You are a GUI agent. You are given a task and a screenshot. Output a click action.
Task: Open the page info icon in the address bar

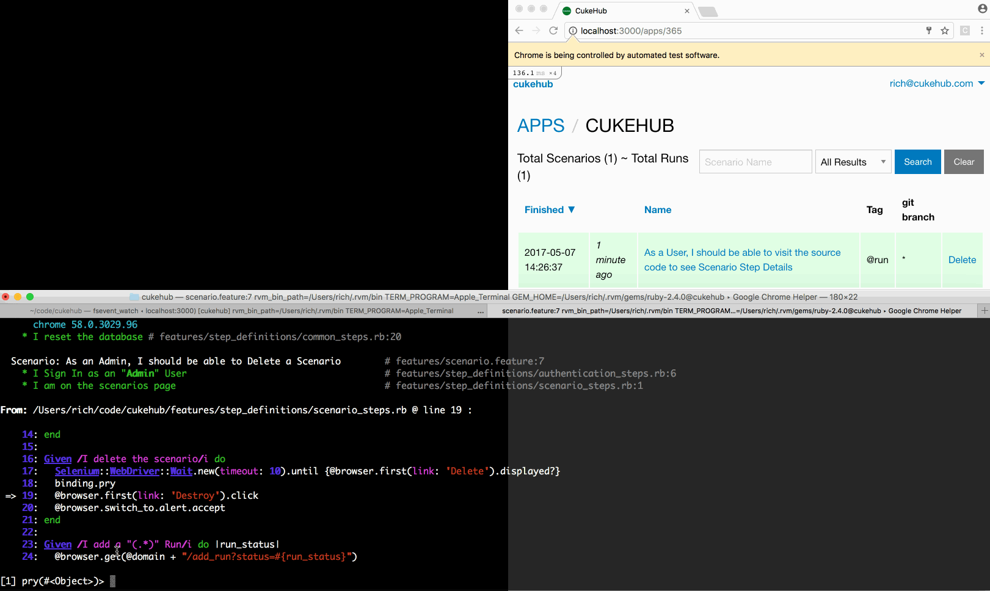[573, 31]
